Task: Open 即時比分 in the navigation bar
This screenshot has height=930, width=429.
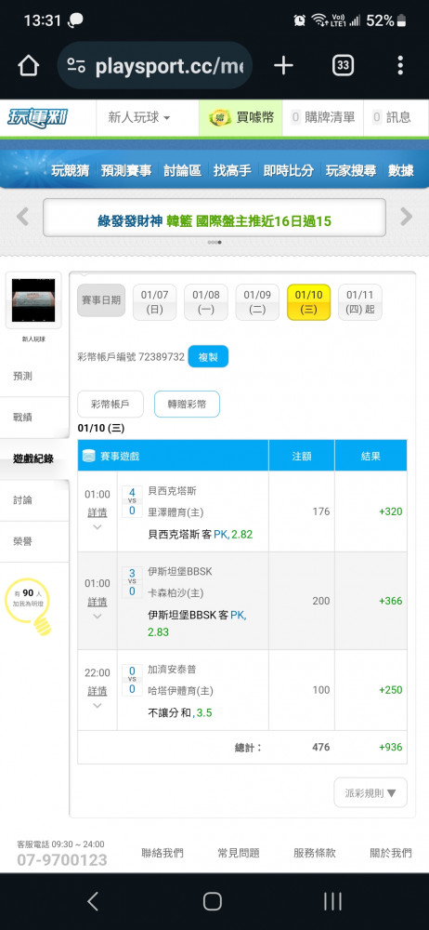Action: tap(288, 171)
